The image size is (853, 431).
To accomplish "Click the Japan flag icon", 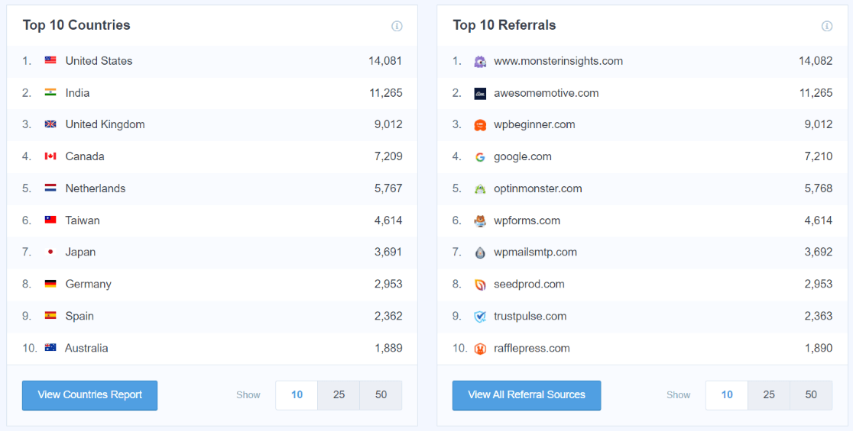I will click(x=50, y=252).
